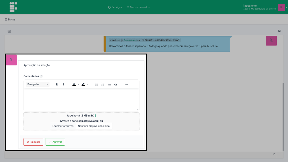This screenshot has width=288, height=162.
Task: Open more editor options (three dots)
Action: pos(126,84)
